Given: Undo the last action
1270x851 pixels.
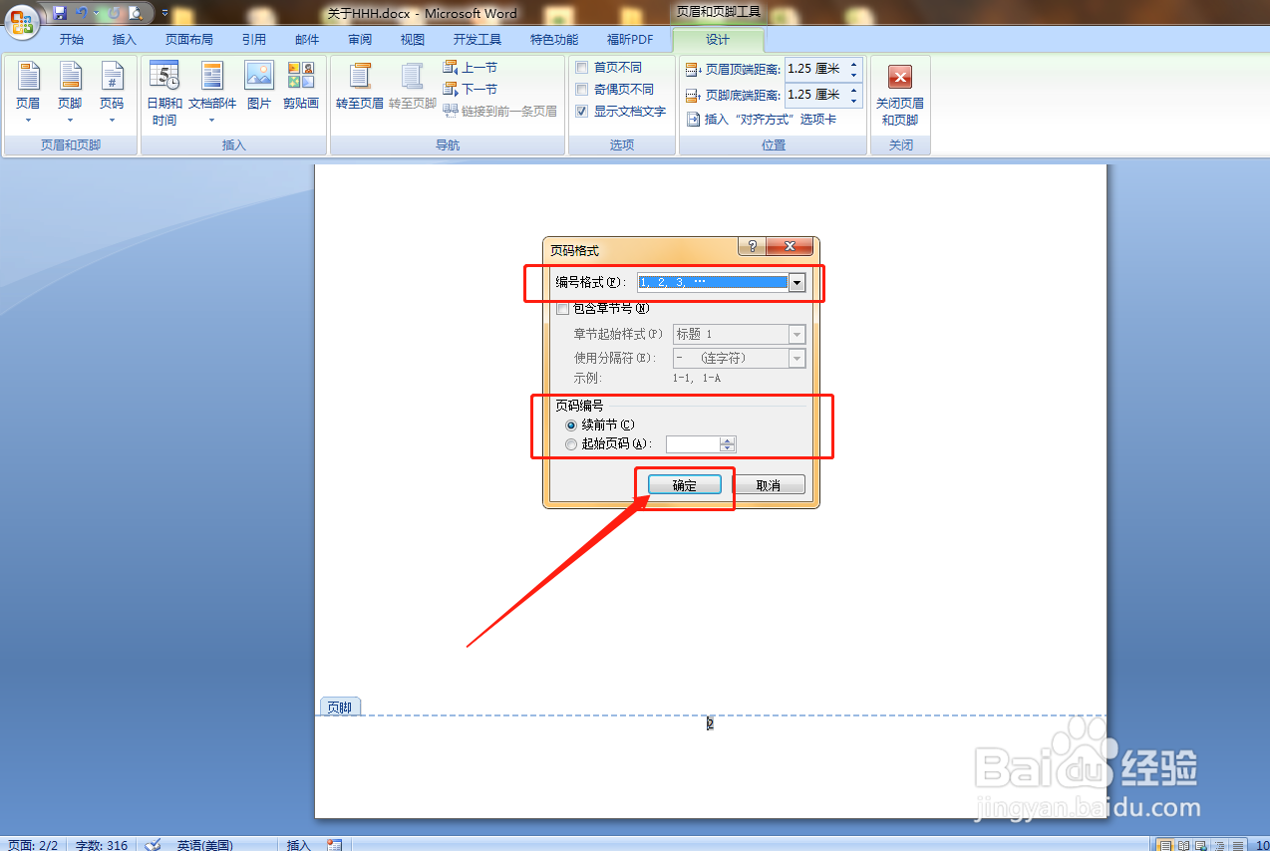Looking at the screenshot, I should (82, 13).
